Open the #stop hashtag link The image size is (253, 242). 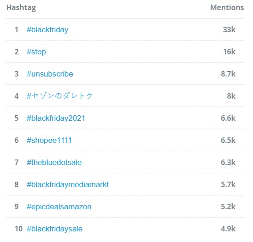coord(36,52)
